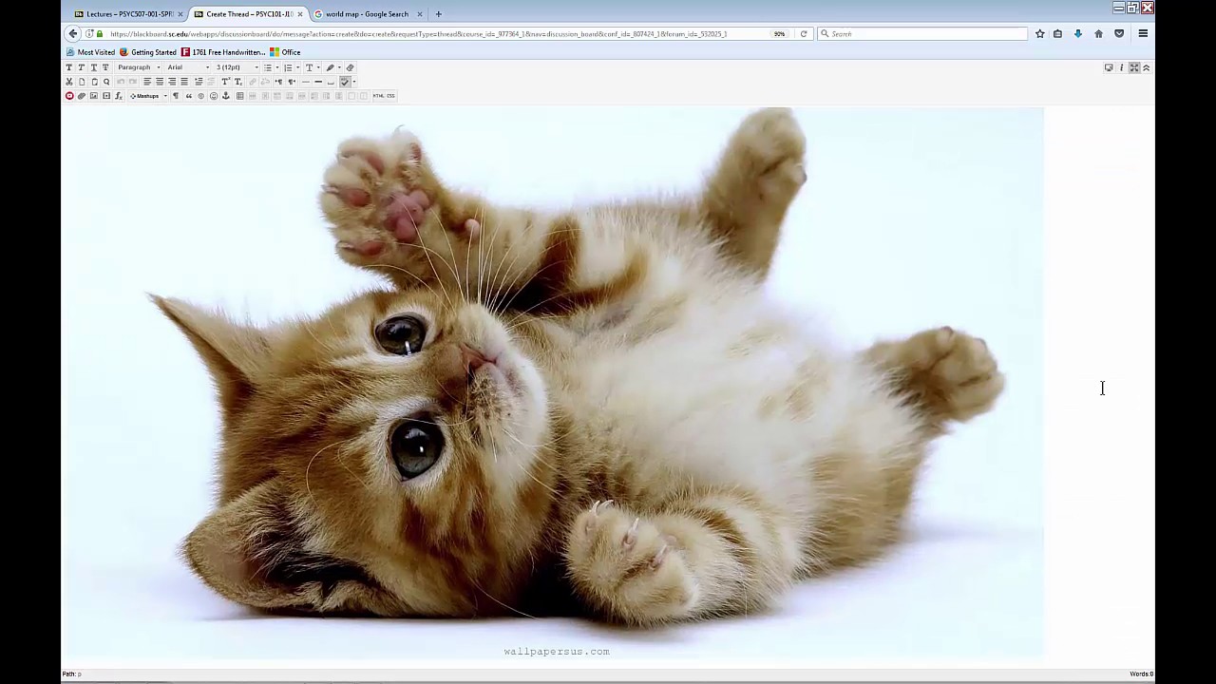The height and width of the screenshot is (684, 1216).
Task: Open Most Visited bookmarks folder
Action: pos(90,52)
